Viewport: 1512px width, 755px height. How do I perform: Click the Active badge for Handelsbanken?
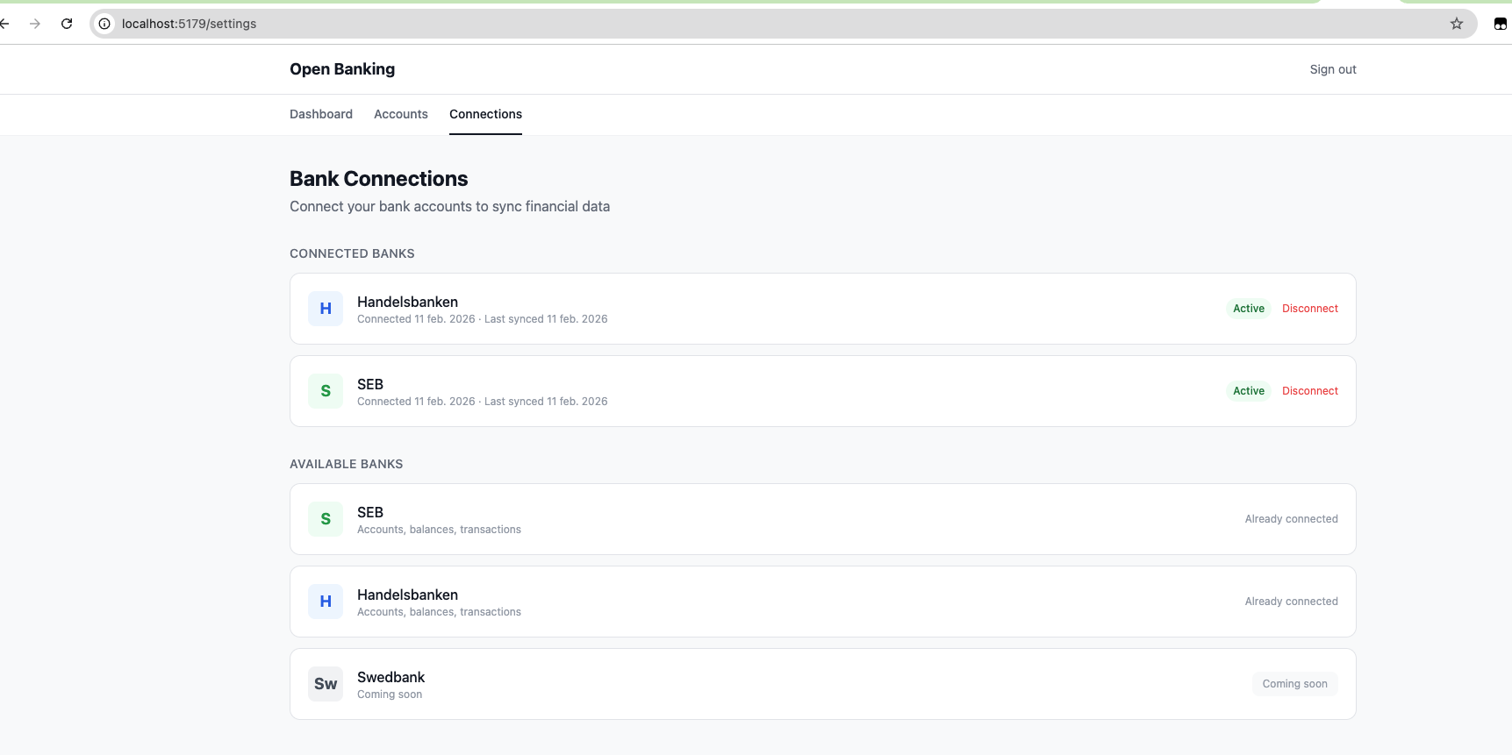1248,309
